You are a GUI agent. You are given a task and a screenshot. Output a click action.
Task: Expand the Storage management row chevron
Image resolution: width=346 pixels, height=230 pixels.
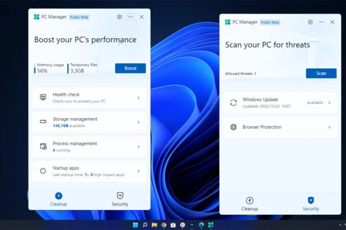click(x=138, y=122)
